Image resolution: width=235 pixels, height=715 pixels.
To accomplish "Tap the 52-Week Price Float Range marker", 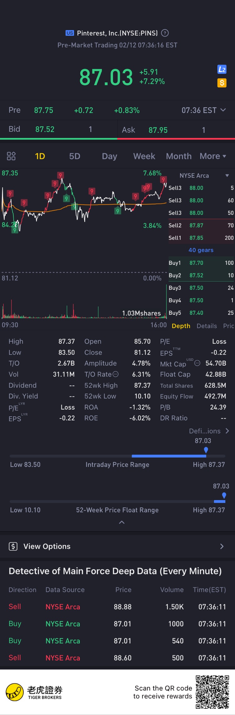I will click(224, 496).
